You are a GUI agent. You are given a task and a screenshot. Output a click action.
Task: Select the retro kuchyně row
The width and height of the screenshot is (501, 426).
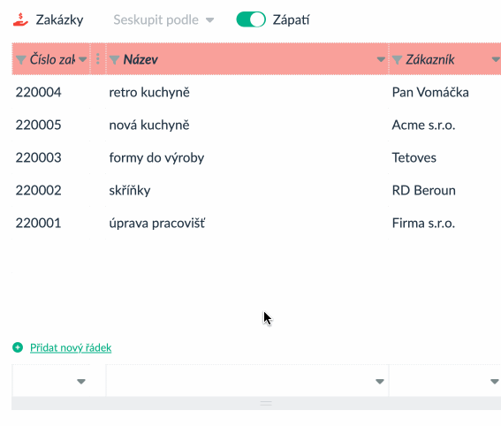(256, 92)
